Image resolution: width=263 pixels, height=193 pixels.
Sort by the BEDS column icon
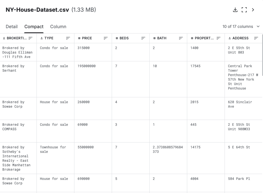[143, 38]
